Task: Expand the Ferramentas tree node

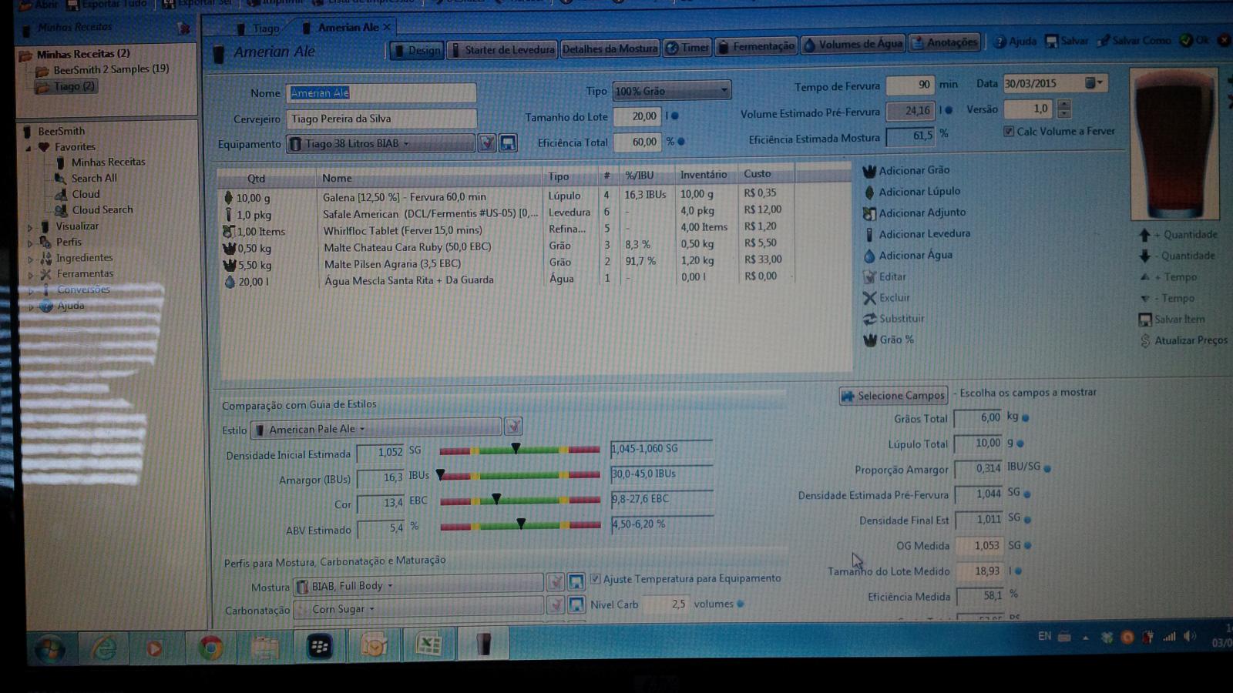Action: [30, 274]
